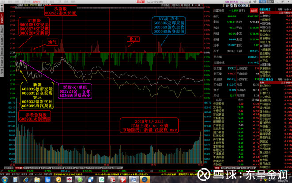The height and width of the screenshot is (183, 292).
Task: Select the red 涨速 tab below quote table
Action: click(217, 168)
